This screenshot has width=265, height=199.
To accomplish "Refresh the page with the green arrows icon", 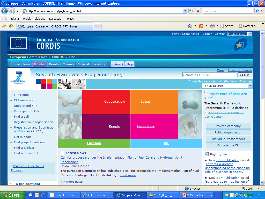I will 191,11.
